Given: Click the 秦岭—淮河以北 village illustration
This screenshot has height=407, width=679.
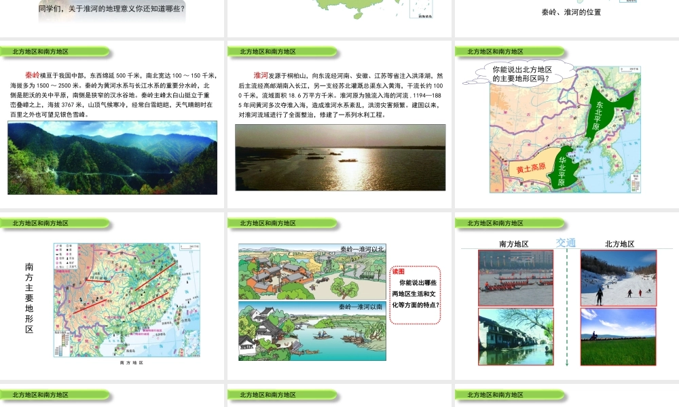Looking at the screenshot, I should click(x=312, y=271).
